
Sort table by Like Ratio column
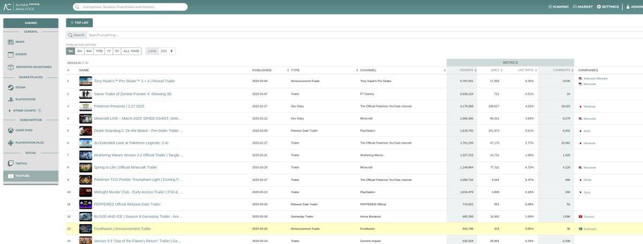(x=535, y=70)
